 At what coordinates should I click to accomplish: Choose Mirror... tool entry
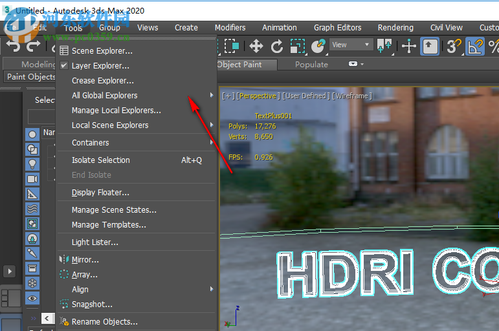point(136,260)
